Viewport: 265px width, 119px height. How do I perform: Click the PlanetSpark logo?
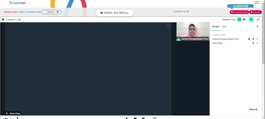point(17,3)
